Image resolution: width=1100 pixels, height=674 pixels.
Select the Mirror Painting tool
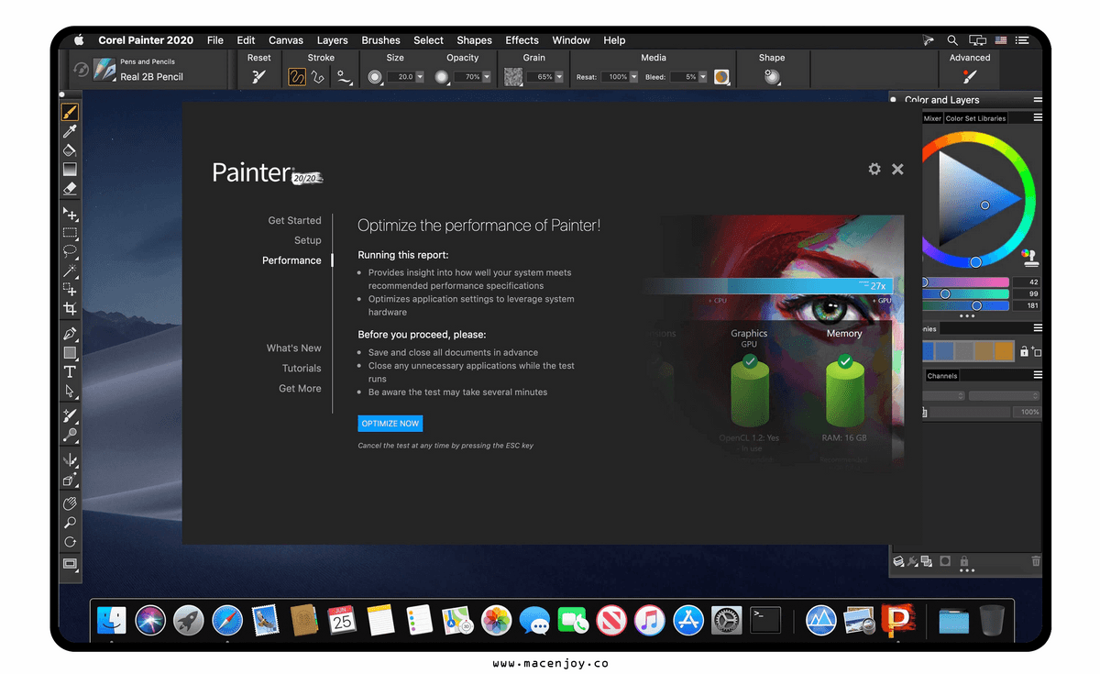(70, 460)
